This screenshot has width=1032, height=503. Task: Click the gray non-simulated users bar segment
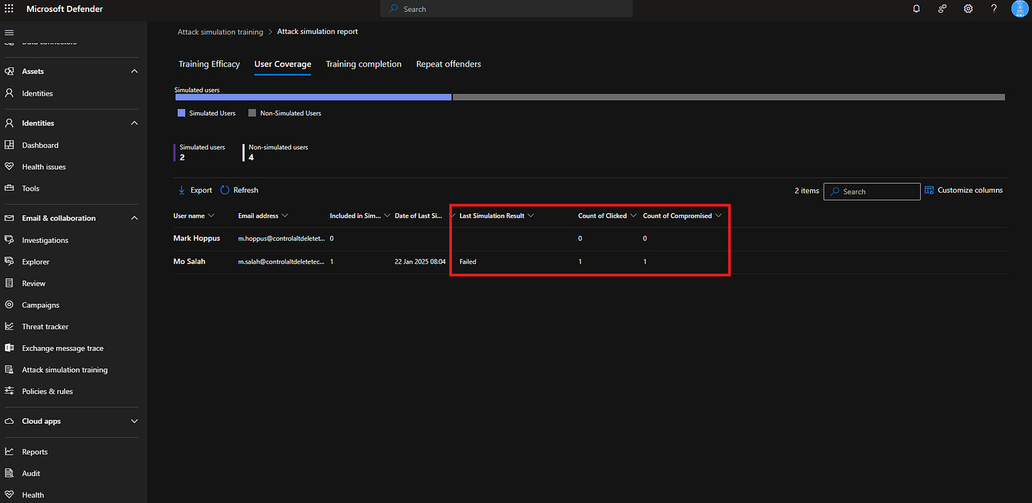pos(729,97)
